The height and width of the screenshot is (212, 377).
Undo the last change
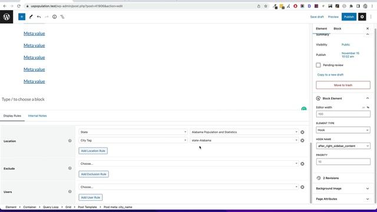[39, 17]
